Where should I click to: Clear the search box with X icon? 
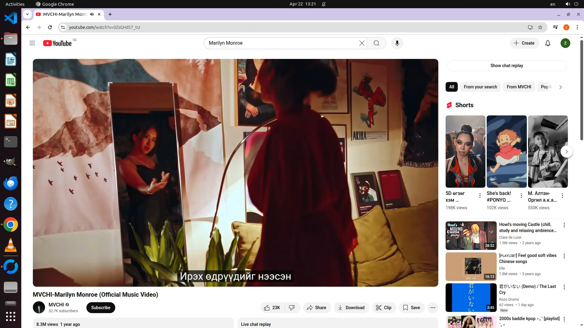click(x=362, y=43)
